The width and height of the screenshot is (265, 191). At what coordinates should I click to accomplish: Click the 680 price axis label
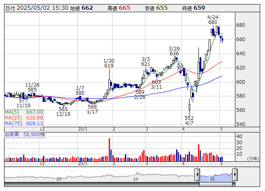click(241, 25)
